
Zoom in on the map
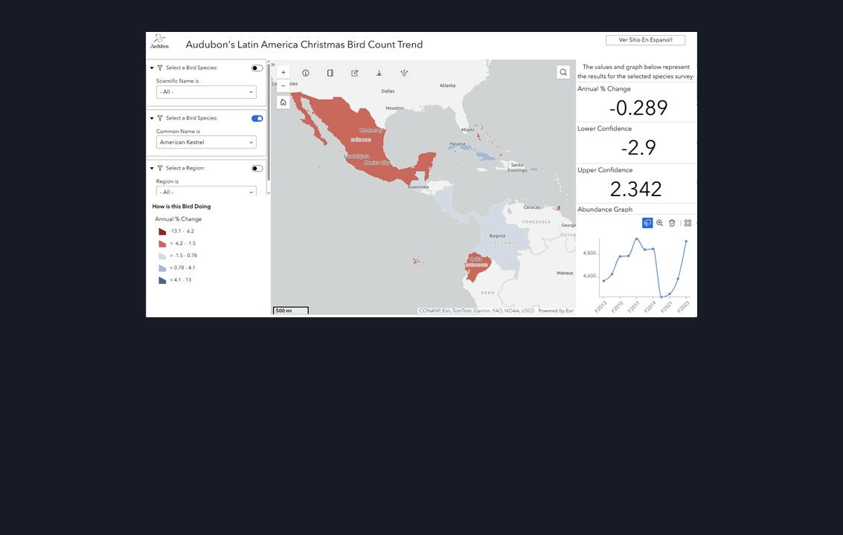283,73
